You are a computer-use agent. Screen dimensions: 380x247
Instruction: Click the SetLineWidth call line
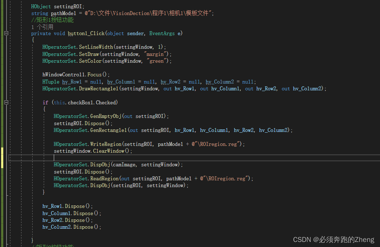[x=104, y=47]
